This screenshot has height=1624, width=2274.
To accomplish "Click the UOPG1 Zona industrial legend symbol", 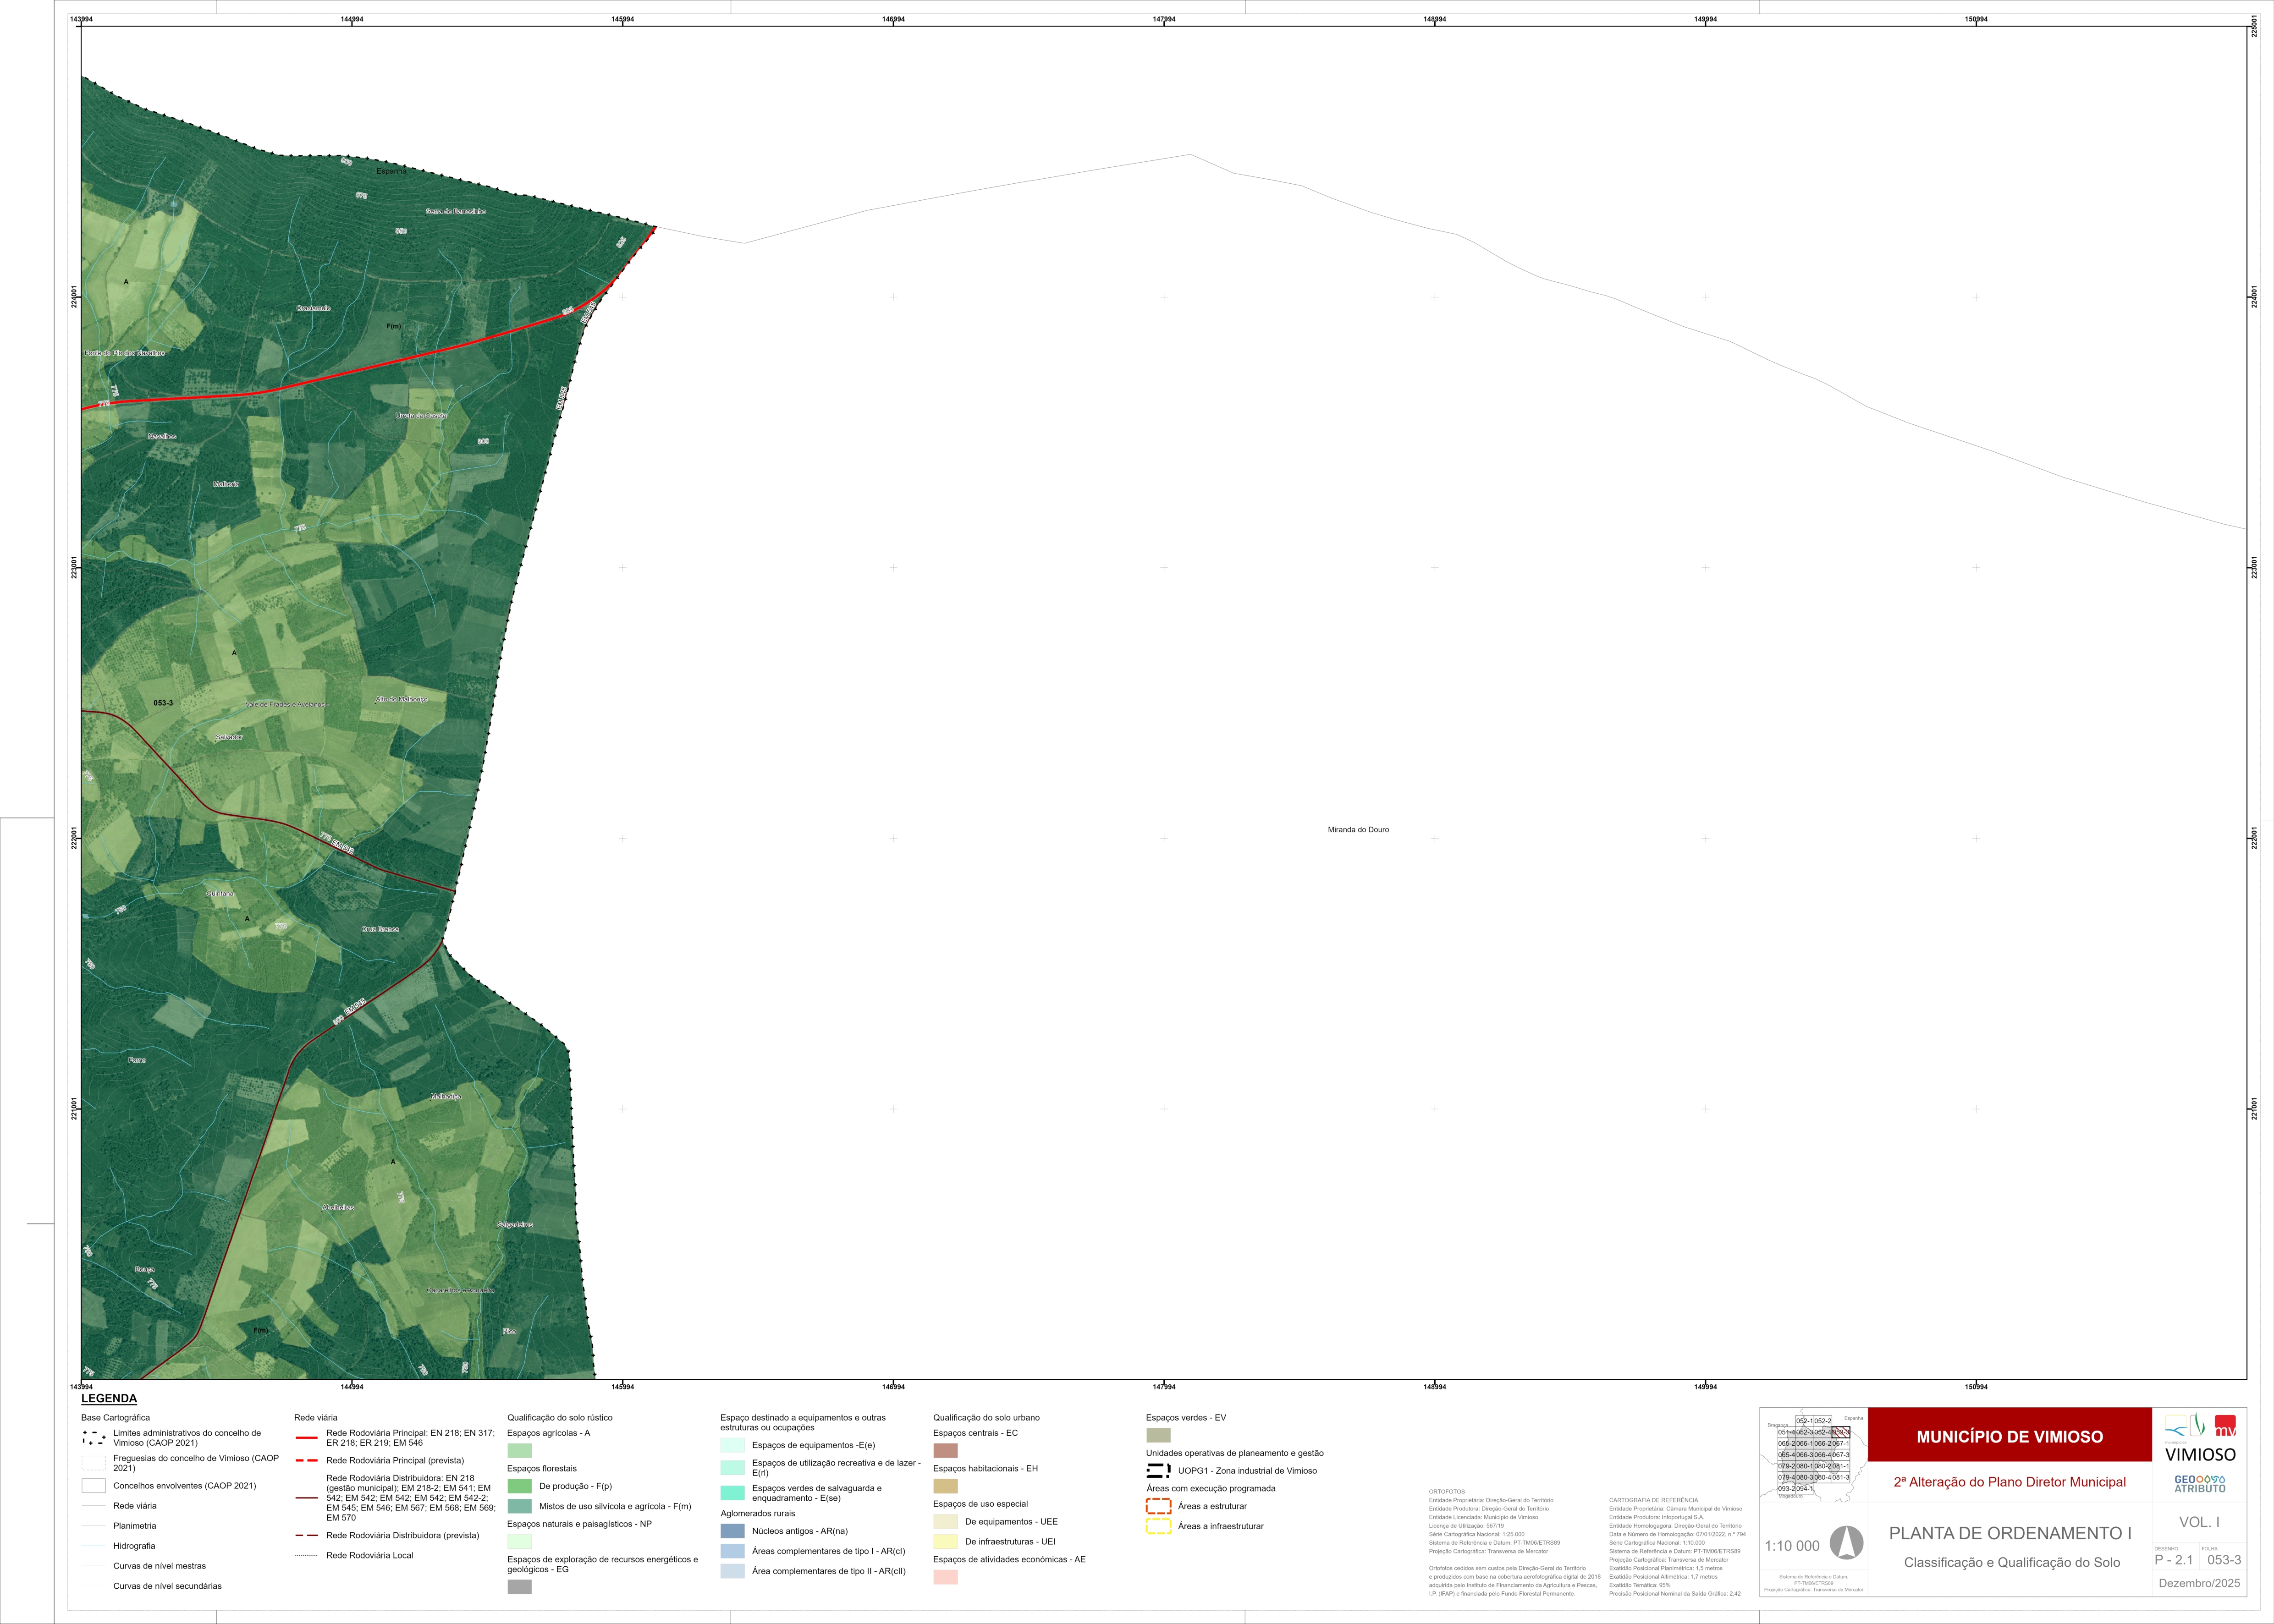I will coord(1158,1470).
